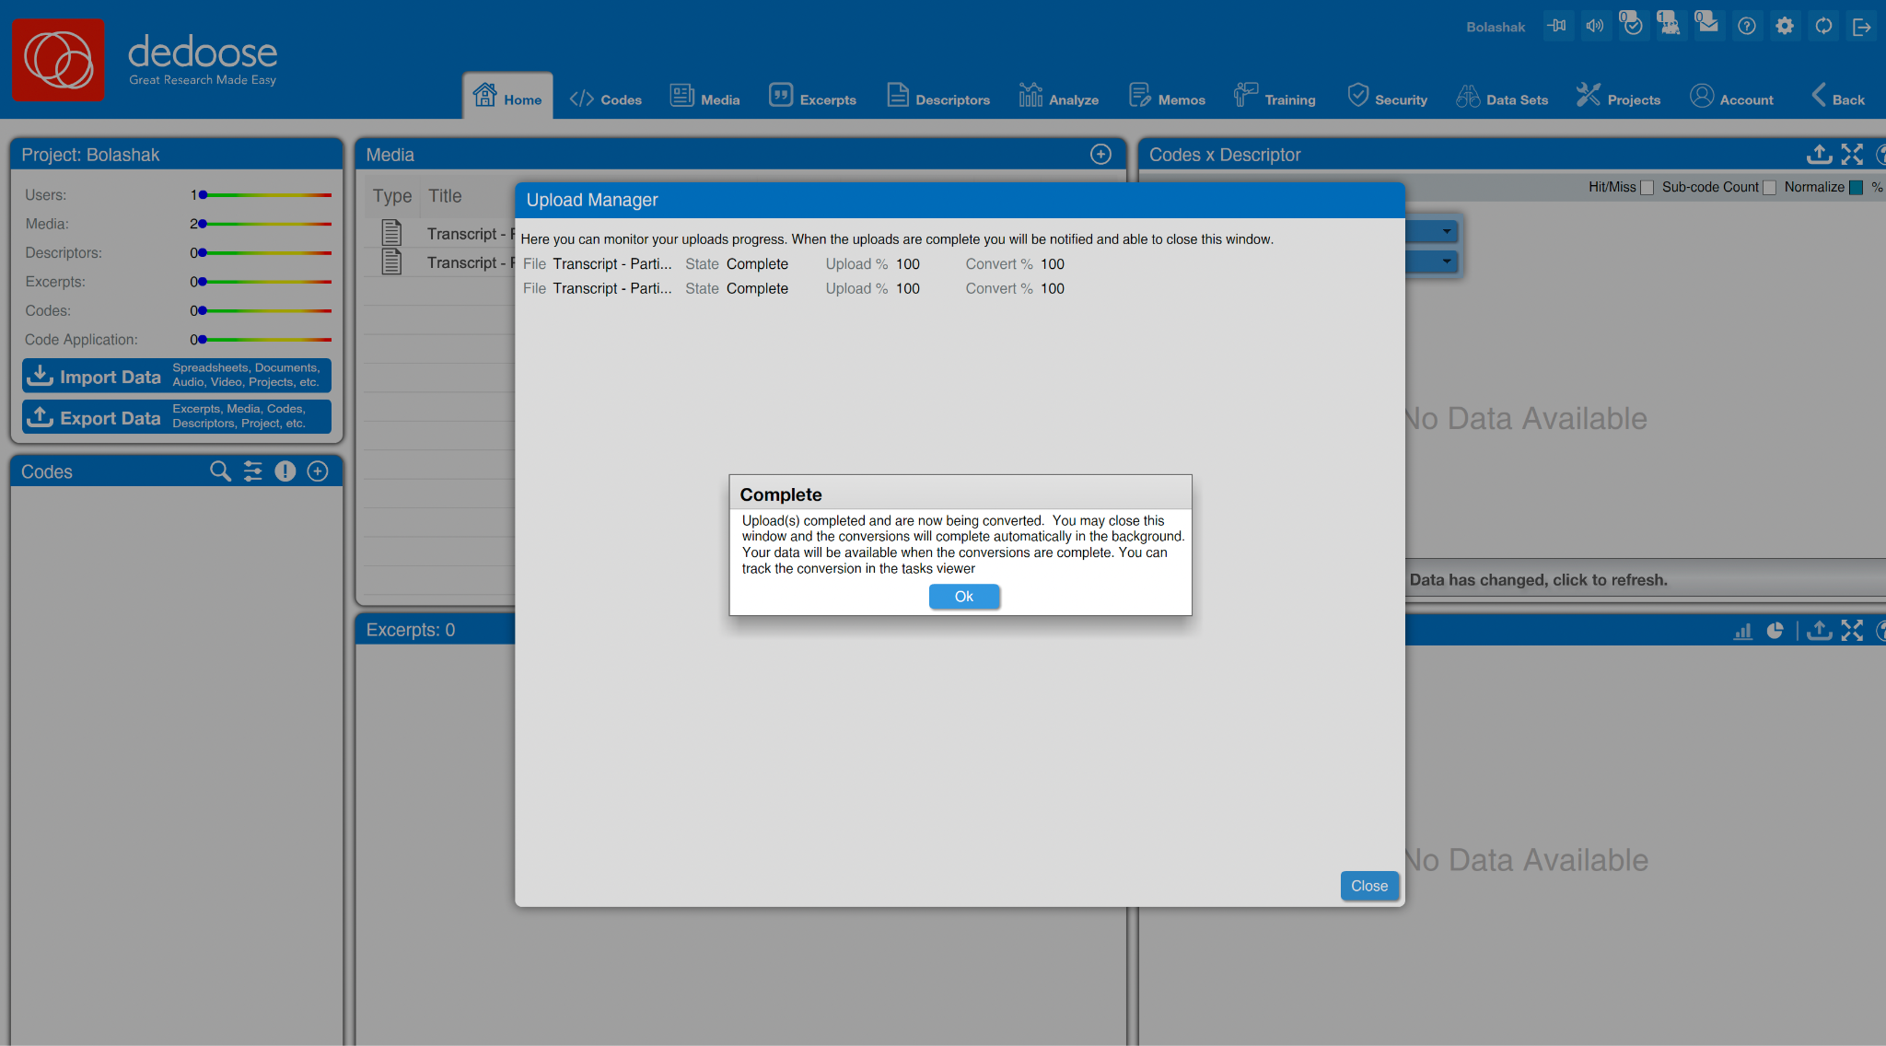1886x1046 pixels.
Task: Search codes with magnifier icon
Action: click(220, 471)
